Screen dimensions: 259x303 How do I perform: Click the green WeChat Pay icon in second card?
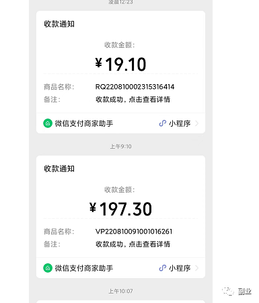pyautogui.click(x=48, y=268)
